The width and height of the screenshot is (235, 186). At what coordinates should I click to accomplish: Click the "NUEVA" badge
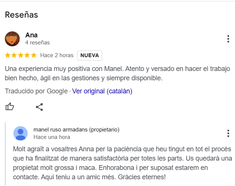[x=90, y=55]
